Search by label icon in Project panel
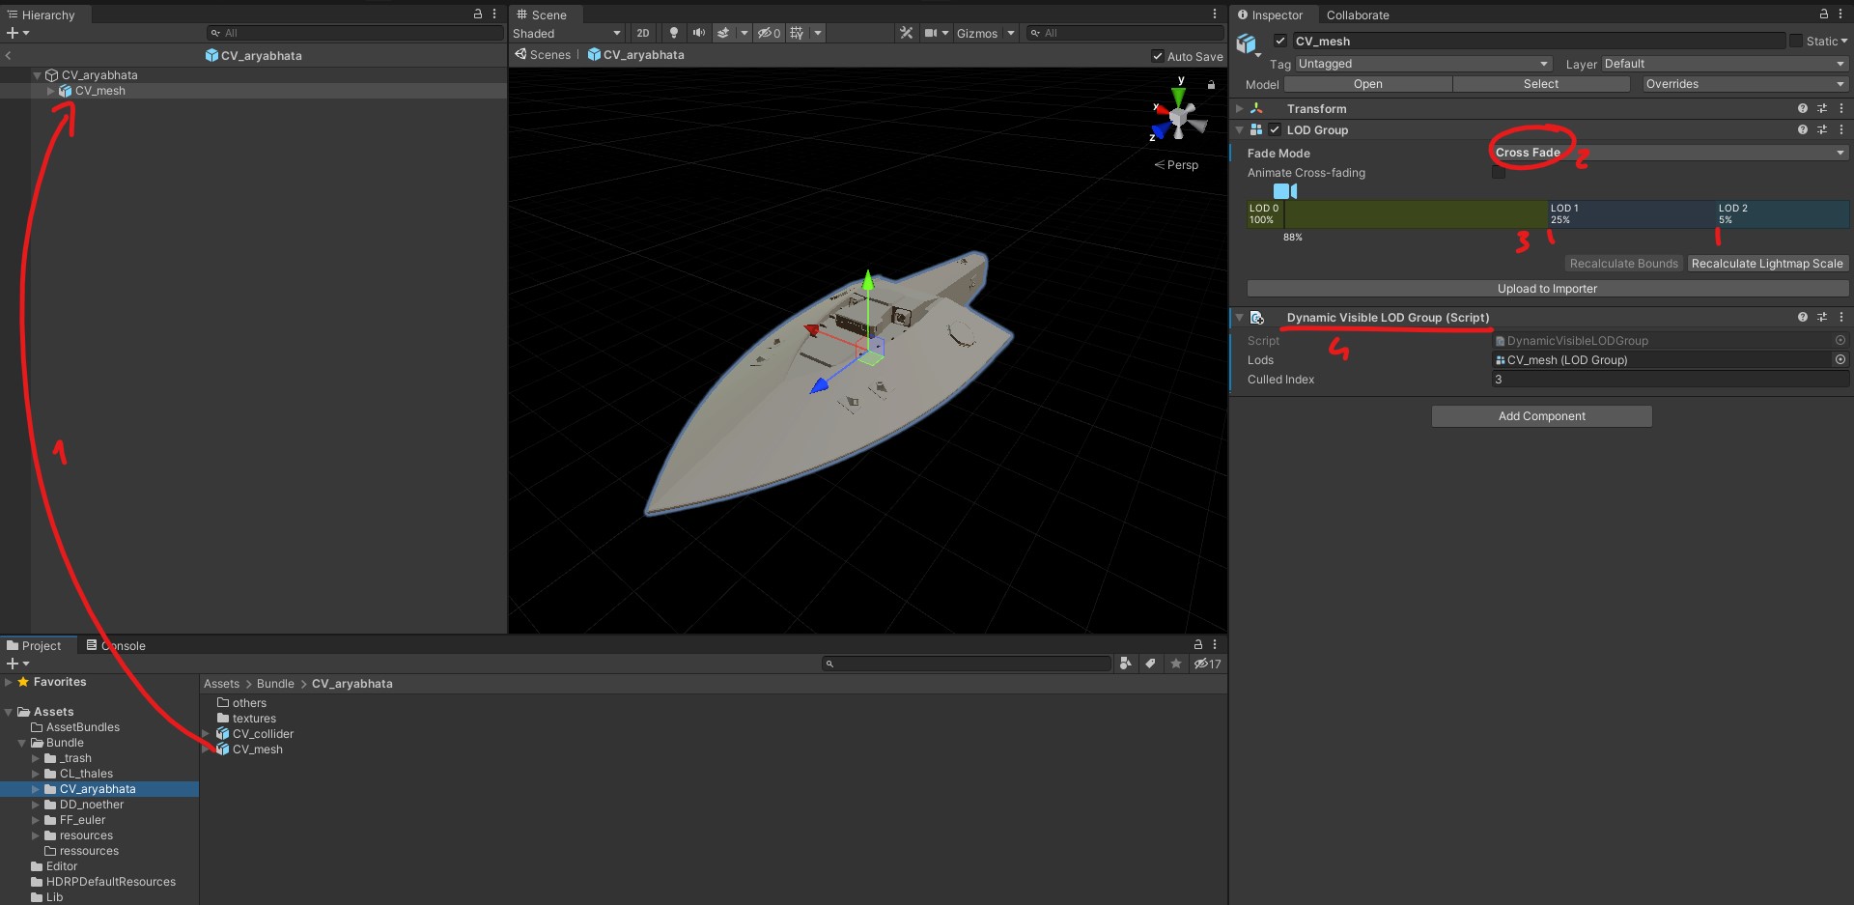Image resolution: width=1854 pixels, height=905 pixels. tap(1150, 664)
